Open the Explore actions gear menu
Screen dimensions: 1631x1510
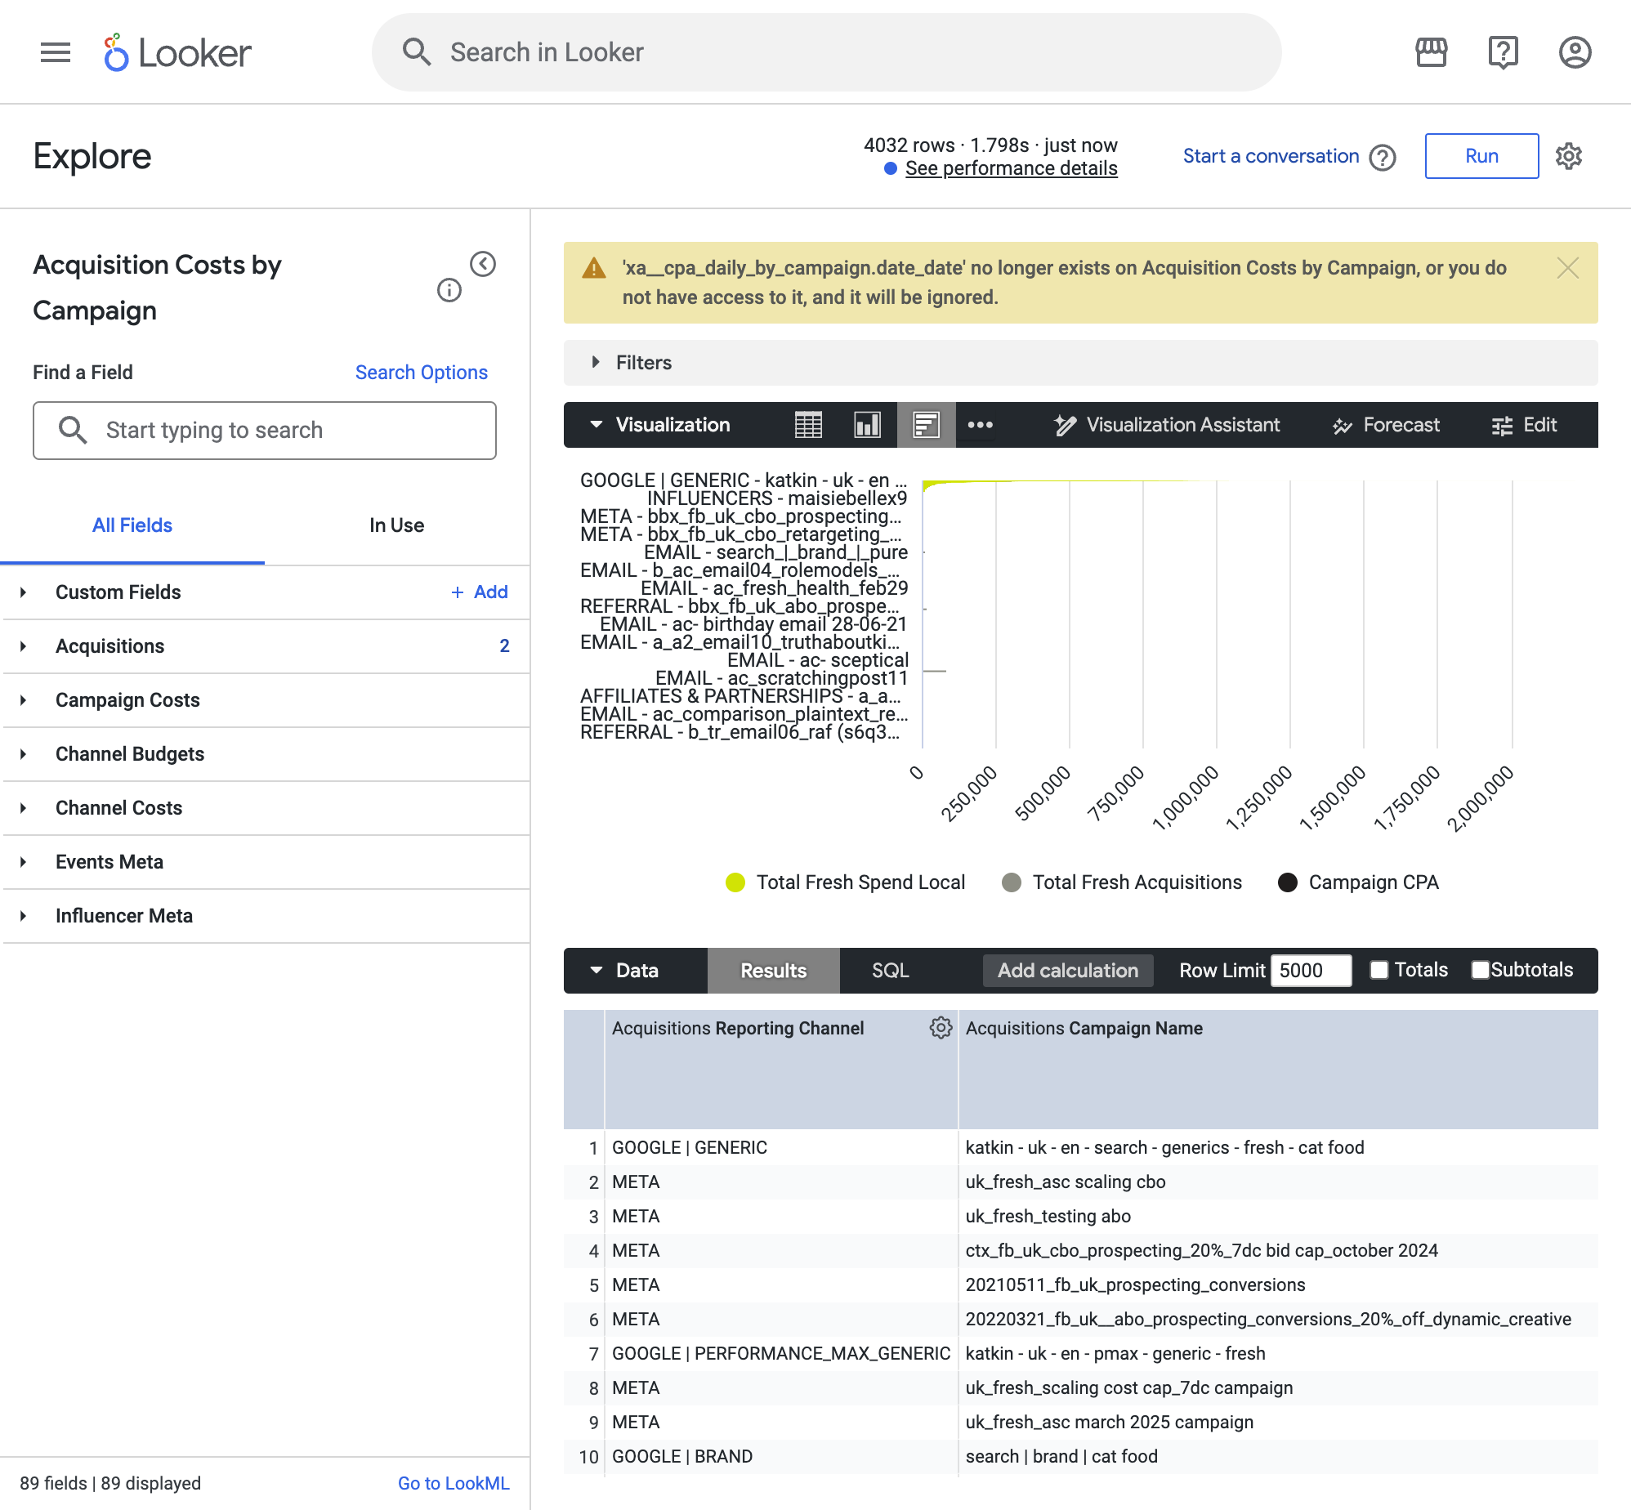[x=1568, y=156]
